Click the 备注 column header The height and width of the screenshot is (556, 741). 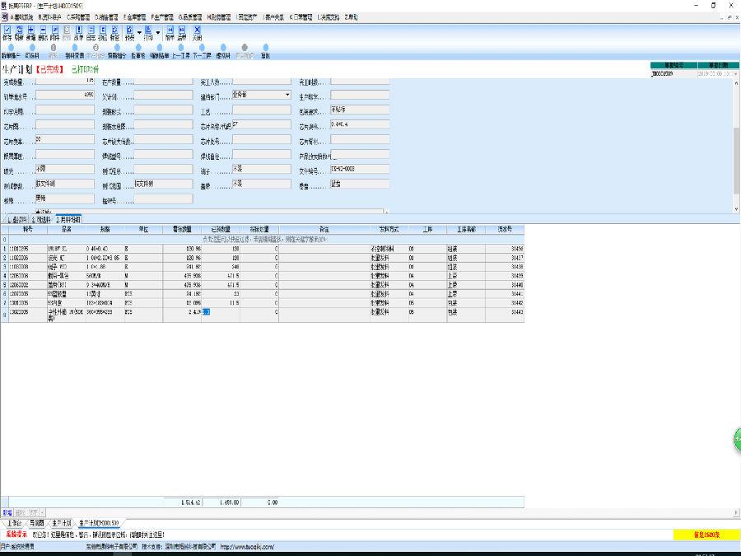click(324, 229)
